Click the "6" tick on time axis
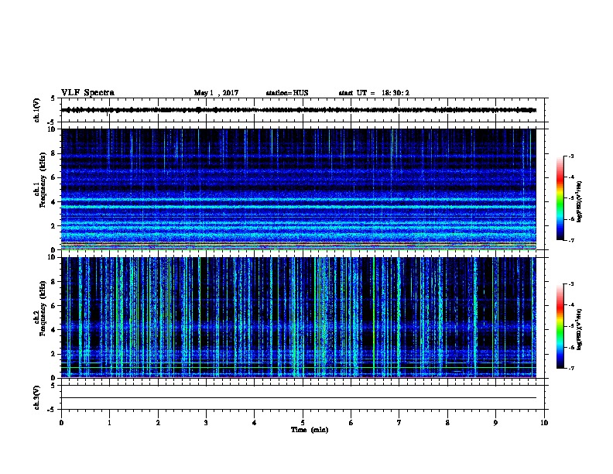 pos(351,423)
